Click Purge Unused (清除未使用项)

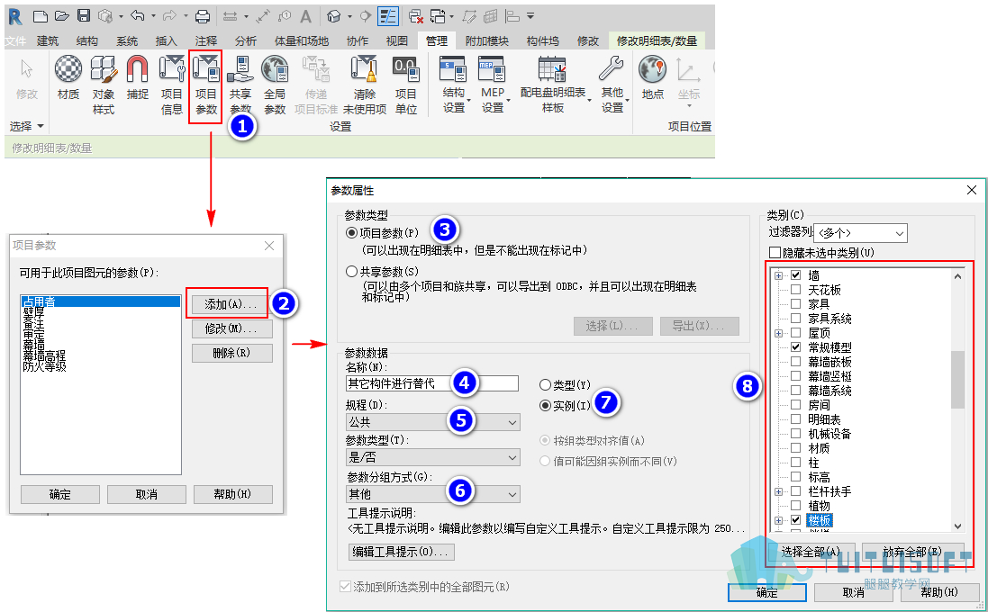364,85
